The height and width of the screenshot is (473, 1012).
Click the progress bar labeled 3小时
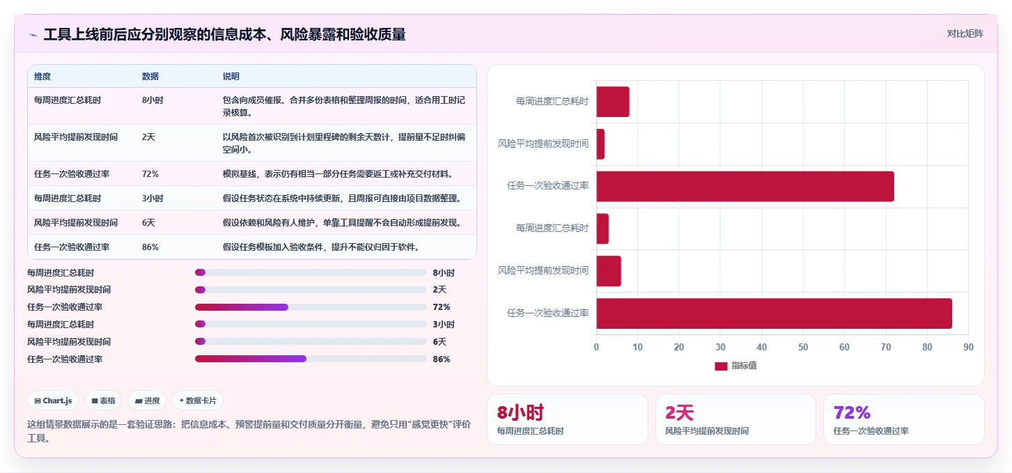pos(311,325)
